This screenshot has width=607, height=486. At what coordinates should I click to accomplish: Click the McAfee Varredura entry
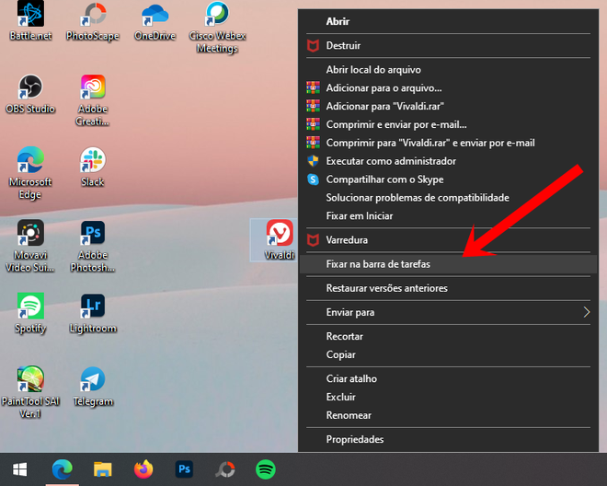point(448,240)
